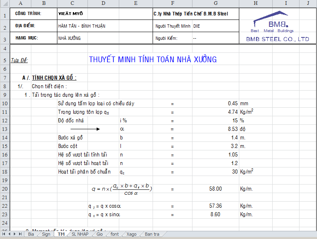Click the 30 standard live load value
This screenshot has width=317, height=239.
click(216, 172)
